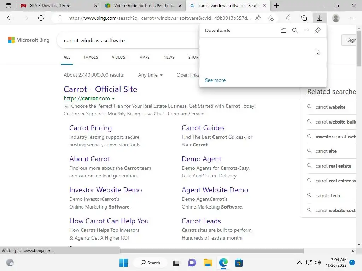362x271 pixels.
Task: Select related search carrot website
Action: [x=331, y=107]
